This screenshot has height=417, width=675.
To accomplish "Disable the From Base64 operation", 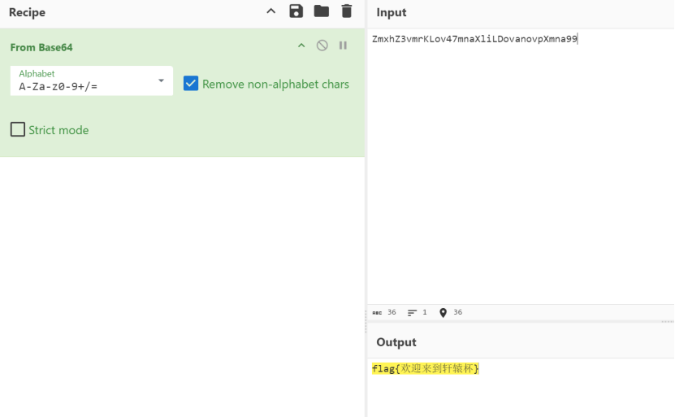I will (322, 46).
